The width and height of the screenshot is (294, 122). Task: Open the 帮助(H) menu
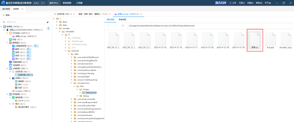tap(259, 3)
